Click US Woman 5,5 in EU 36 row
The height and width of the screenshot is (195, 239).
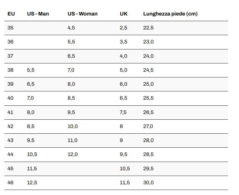pos(71,42)
